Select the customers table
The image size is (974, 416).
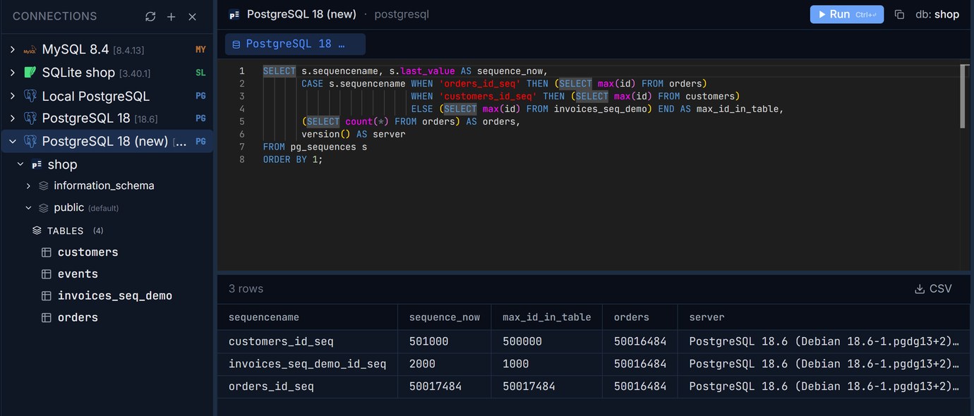point(88,252)
